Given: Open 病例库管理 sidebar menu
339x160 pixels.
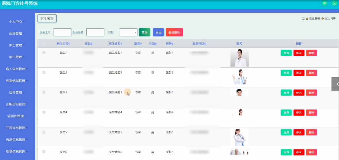Looking at the screenshot, I should (17, 116).
